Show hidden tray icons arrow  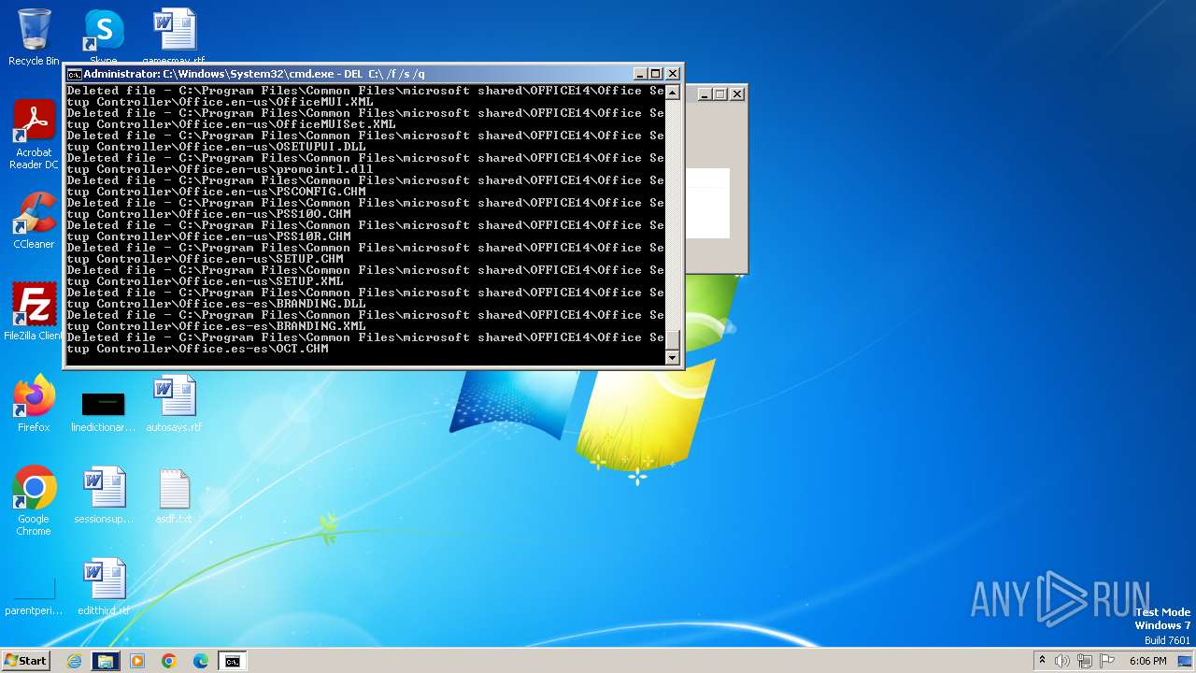(x=1042, y=661)
